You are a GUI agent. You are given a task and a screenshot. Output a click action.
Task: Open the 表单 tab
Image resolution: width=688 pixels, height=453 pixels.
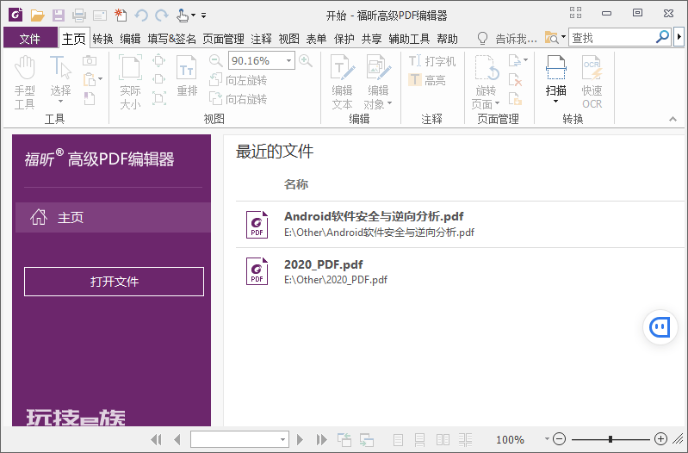pyautogui.click(x=316, y=39)
